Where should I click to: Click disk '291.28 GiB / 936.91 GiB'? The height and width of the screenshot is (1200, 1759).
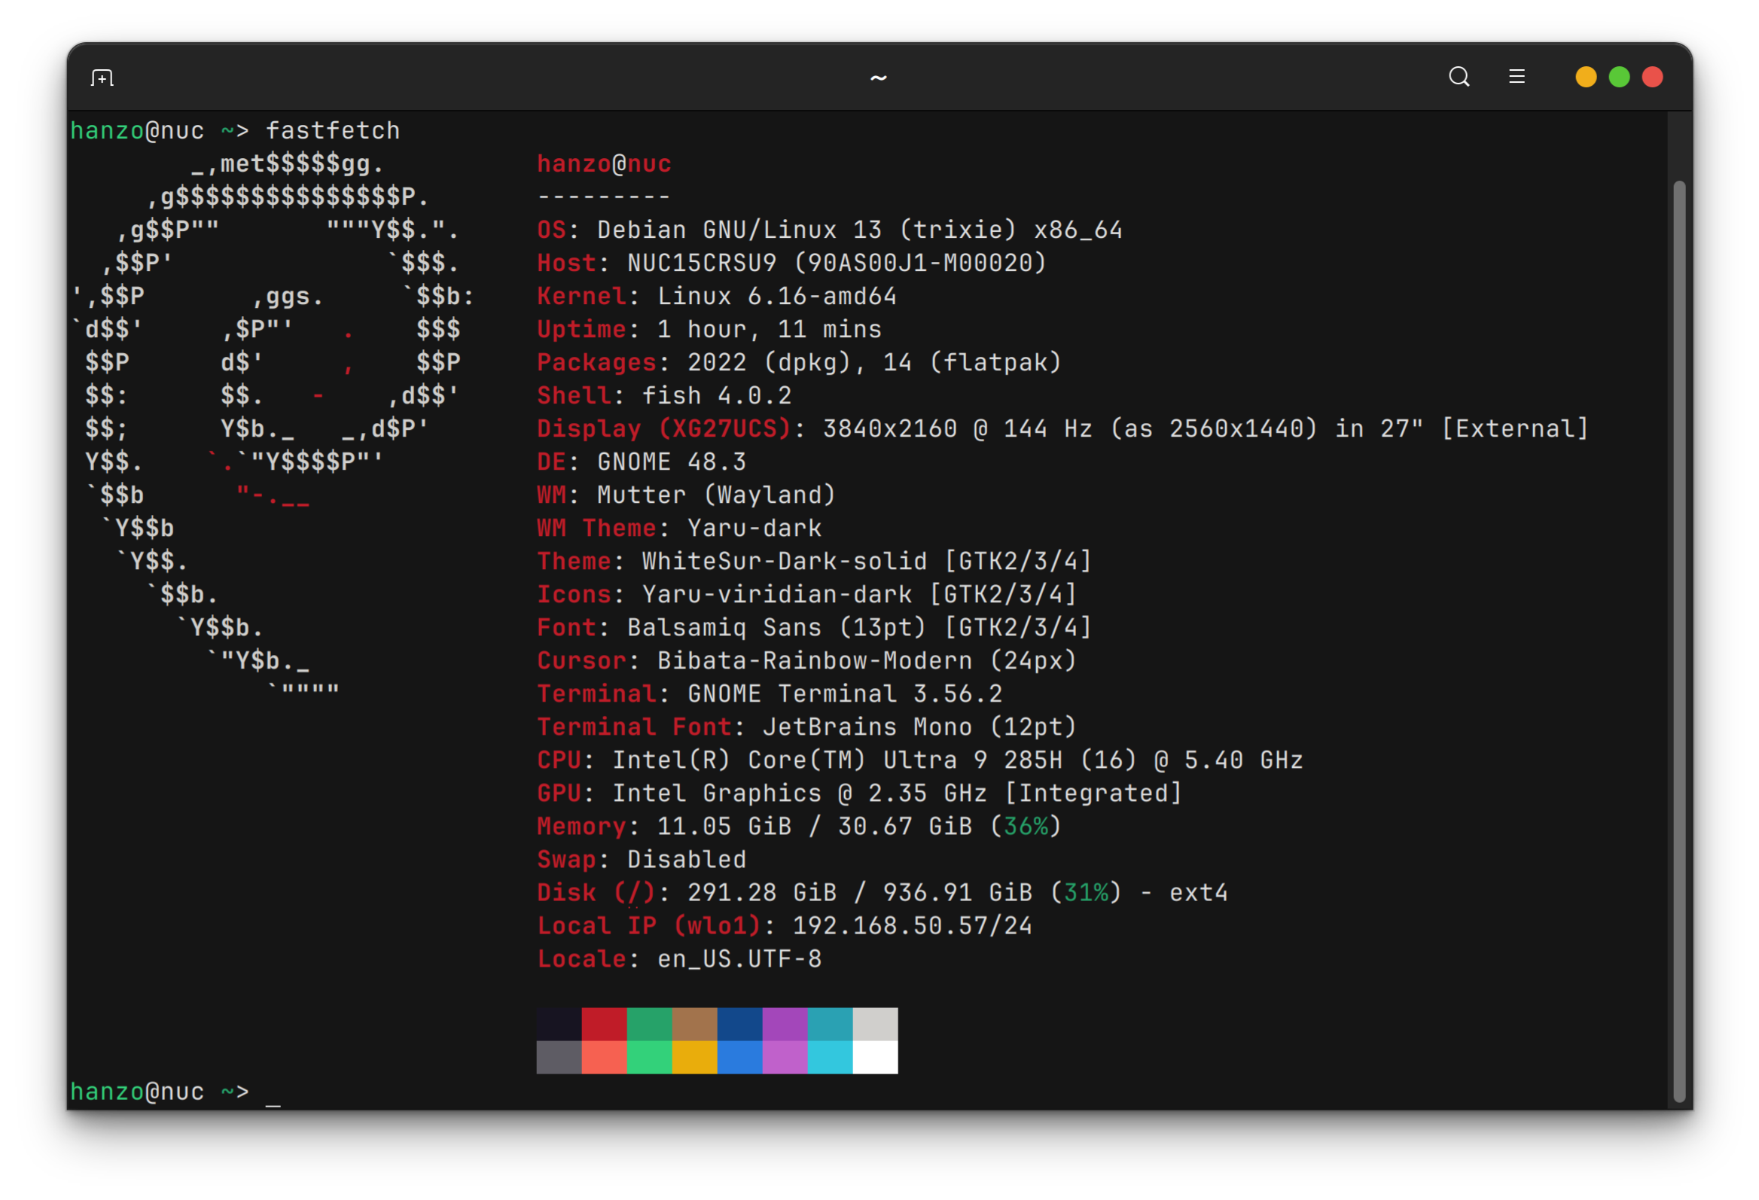860,893
